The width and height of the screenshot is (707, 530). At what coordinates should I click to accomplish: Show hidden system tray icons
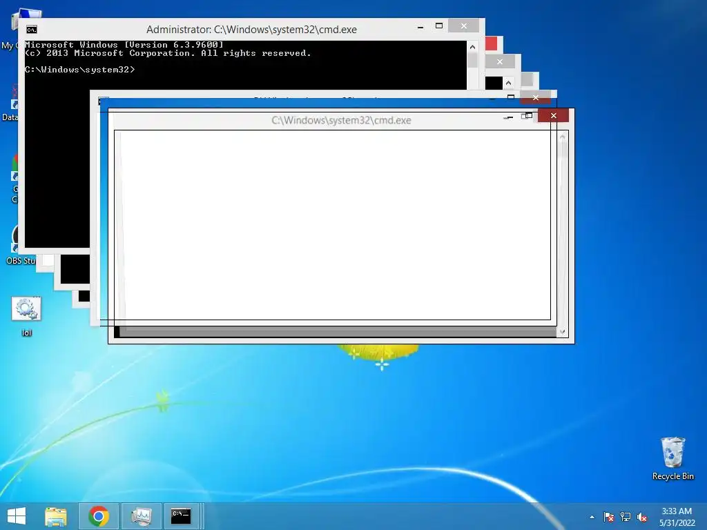592,517
